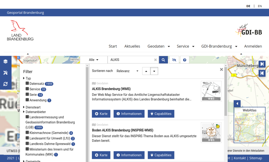Image resolution: width=269 pixels, height=162 pixels.
Task: Clear the ALKIS search text with X
Action: pos(155,60)
